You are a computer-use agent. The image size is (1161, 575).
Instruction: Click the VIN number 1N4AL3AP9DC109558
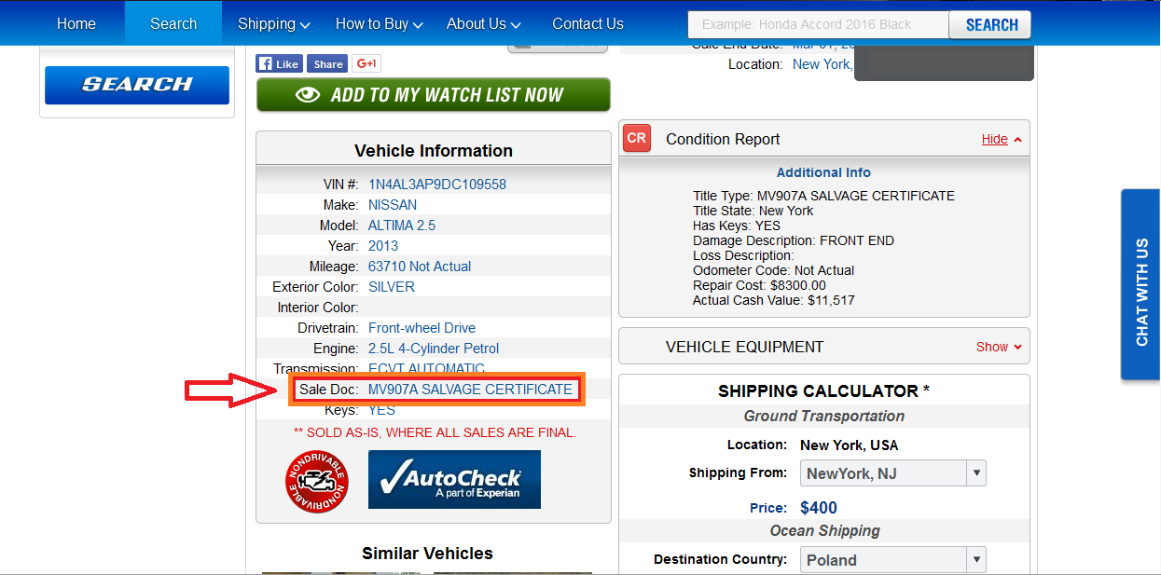point(437,185)
